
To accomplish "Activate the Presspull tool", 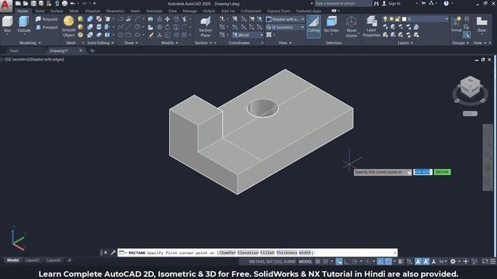I will click(47, 28).
